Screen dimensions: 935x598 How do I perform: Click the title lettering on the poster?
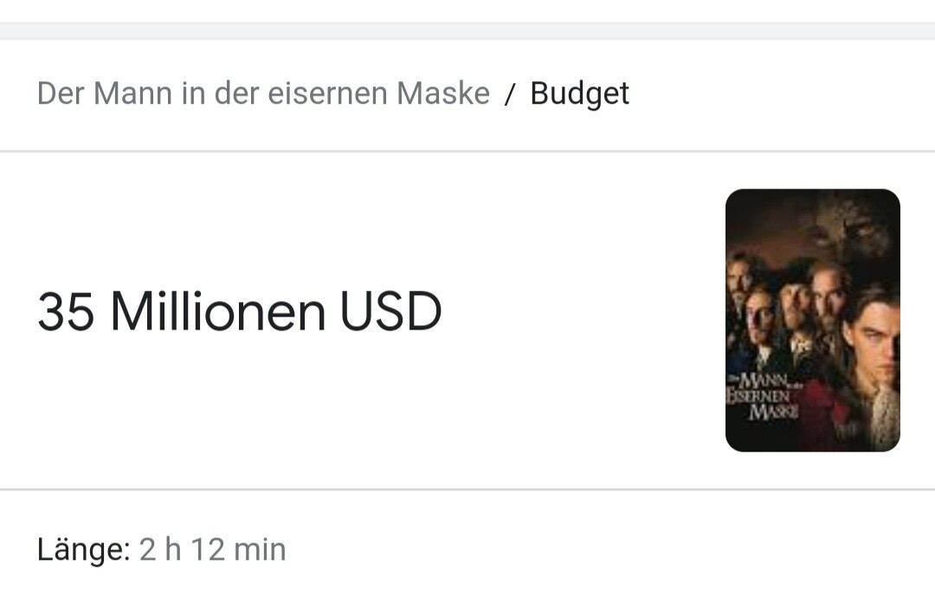coord(764,395)
